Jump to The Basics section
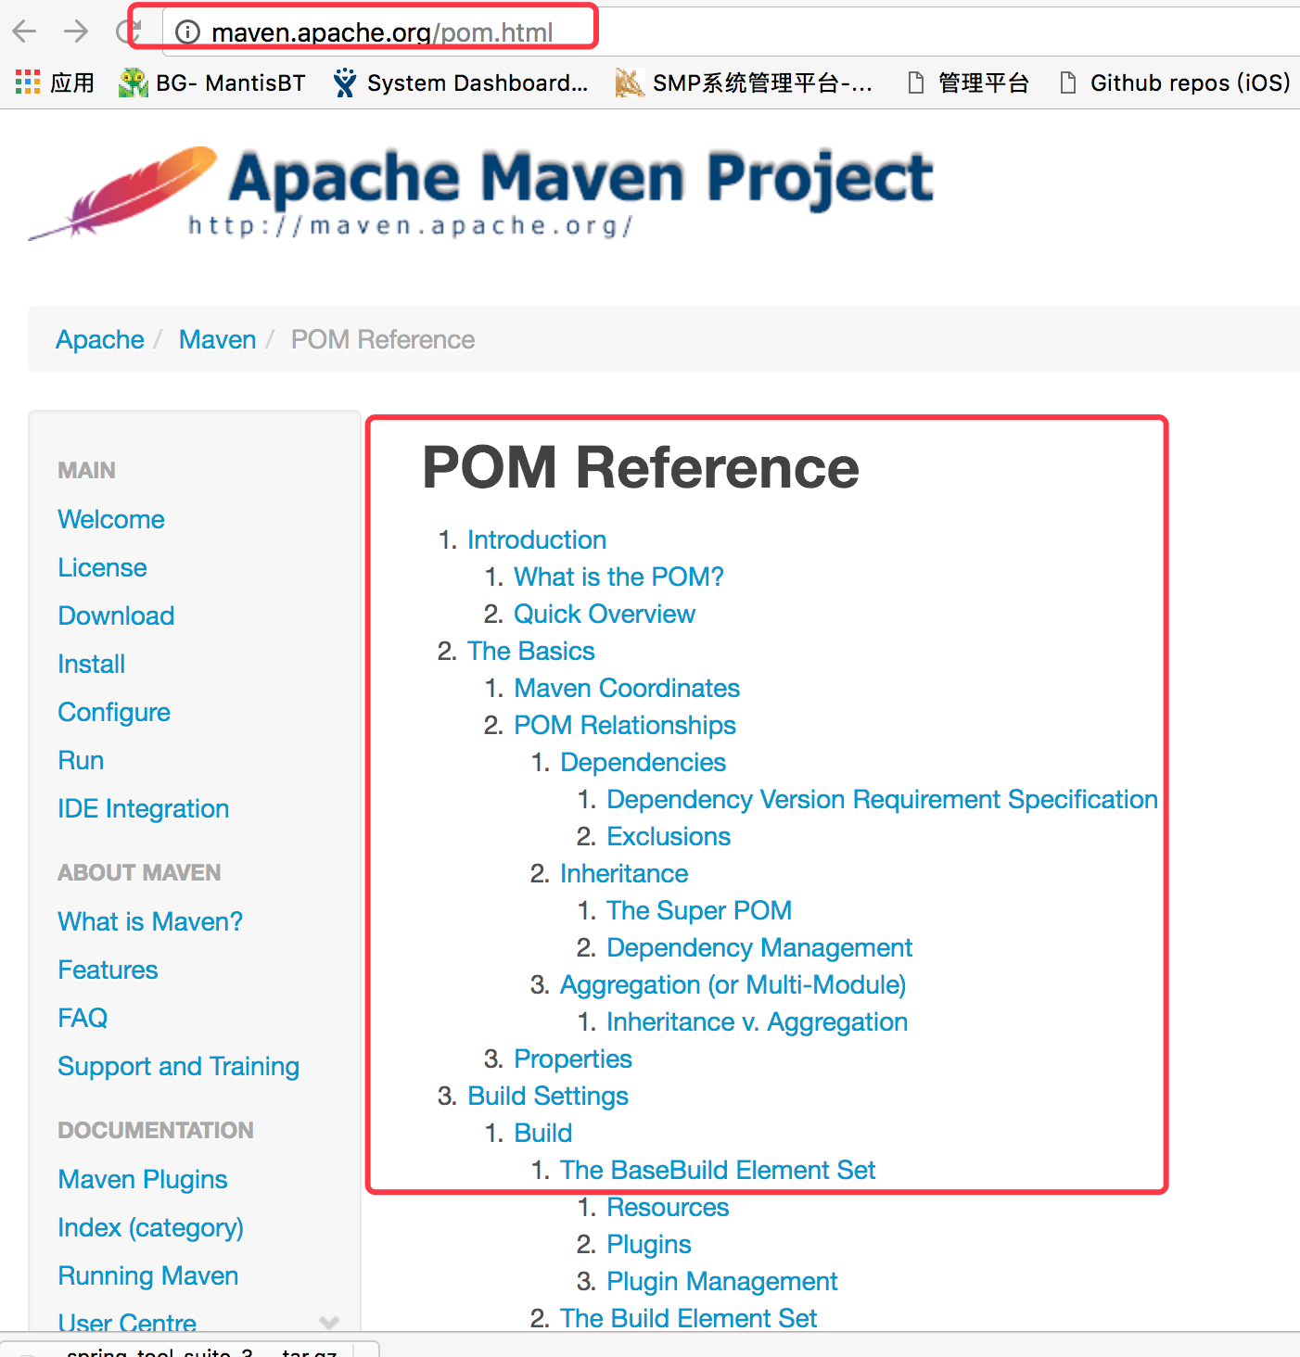This screenshot has height=1357, width=1300. 530,651
